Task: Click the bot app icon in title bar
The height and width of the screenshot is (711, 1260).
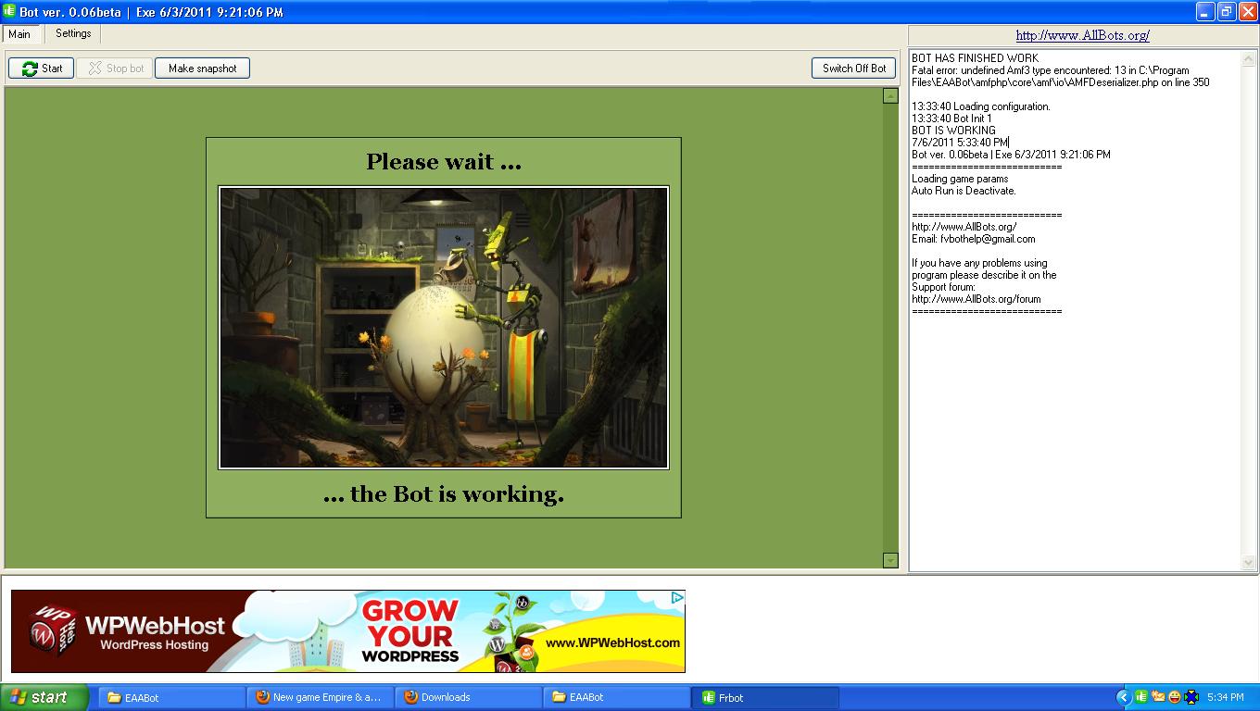Action: click(10, 12)
